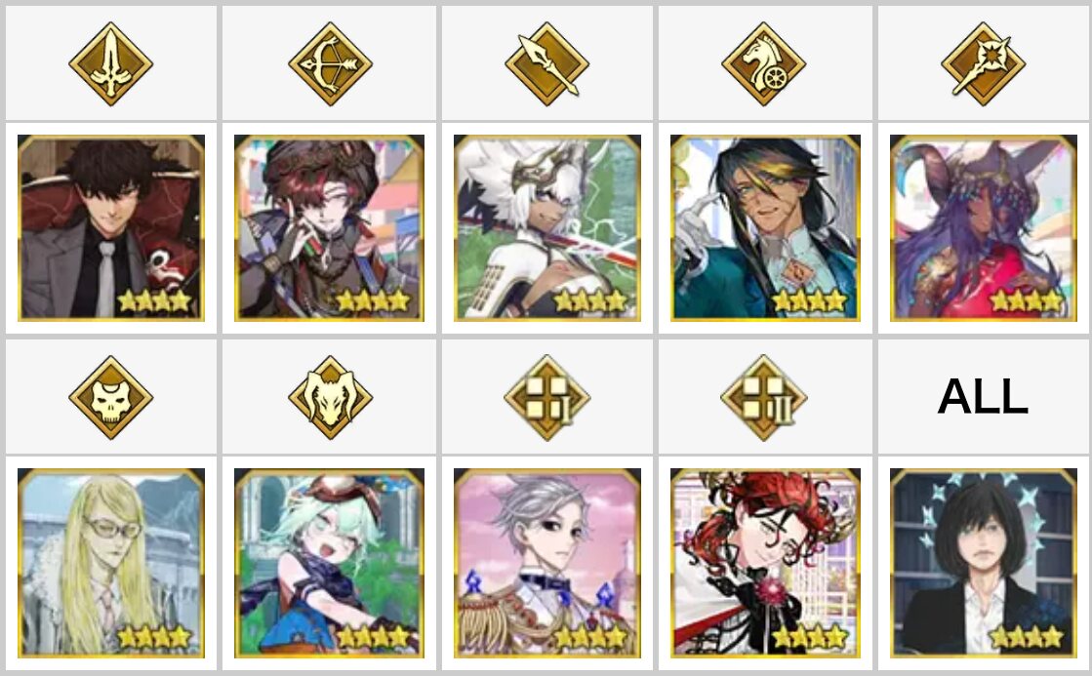Open the white-haired lancer with helmet portrait

pyautogui.click(x=547, y=227)
